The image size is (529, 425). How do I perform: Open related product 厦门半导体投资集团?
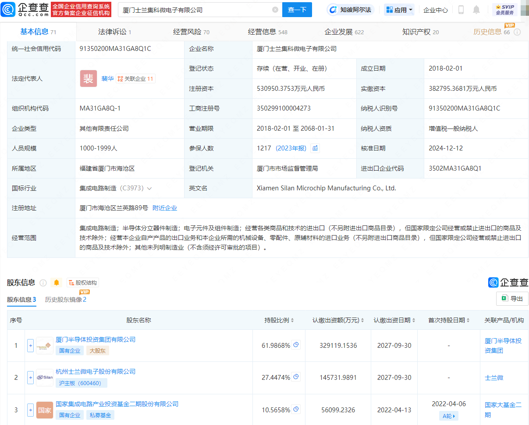coord(503,346)
